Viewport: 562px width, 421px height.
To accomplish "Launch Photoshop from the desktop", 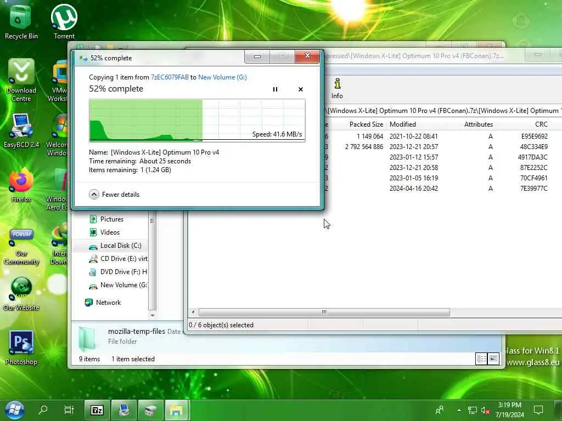I will tap(21, 347).
